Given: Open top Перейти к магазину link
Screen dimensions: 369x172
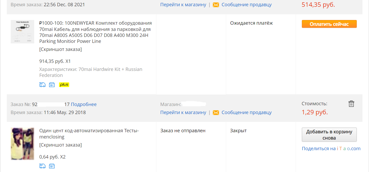Looking at the screenshot, I should pos(183,5).
